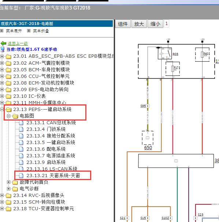The width and height of the screenshot is (219, 222).
Task: Click the 23.13 PEPS open folder icon
Action: point(9,110)
